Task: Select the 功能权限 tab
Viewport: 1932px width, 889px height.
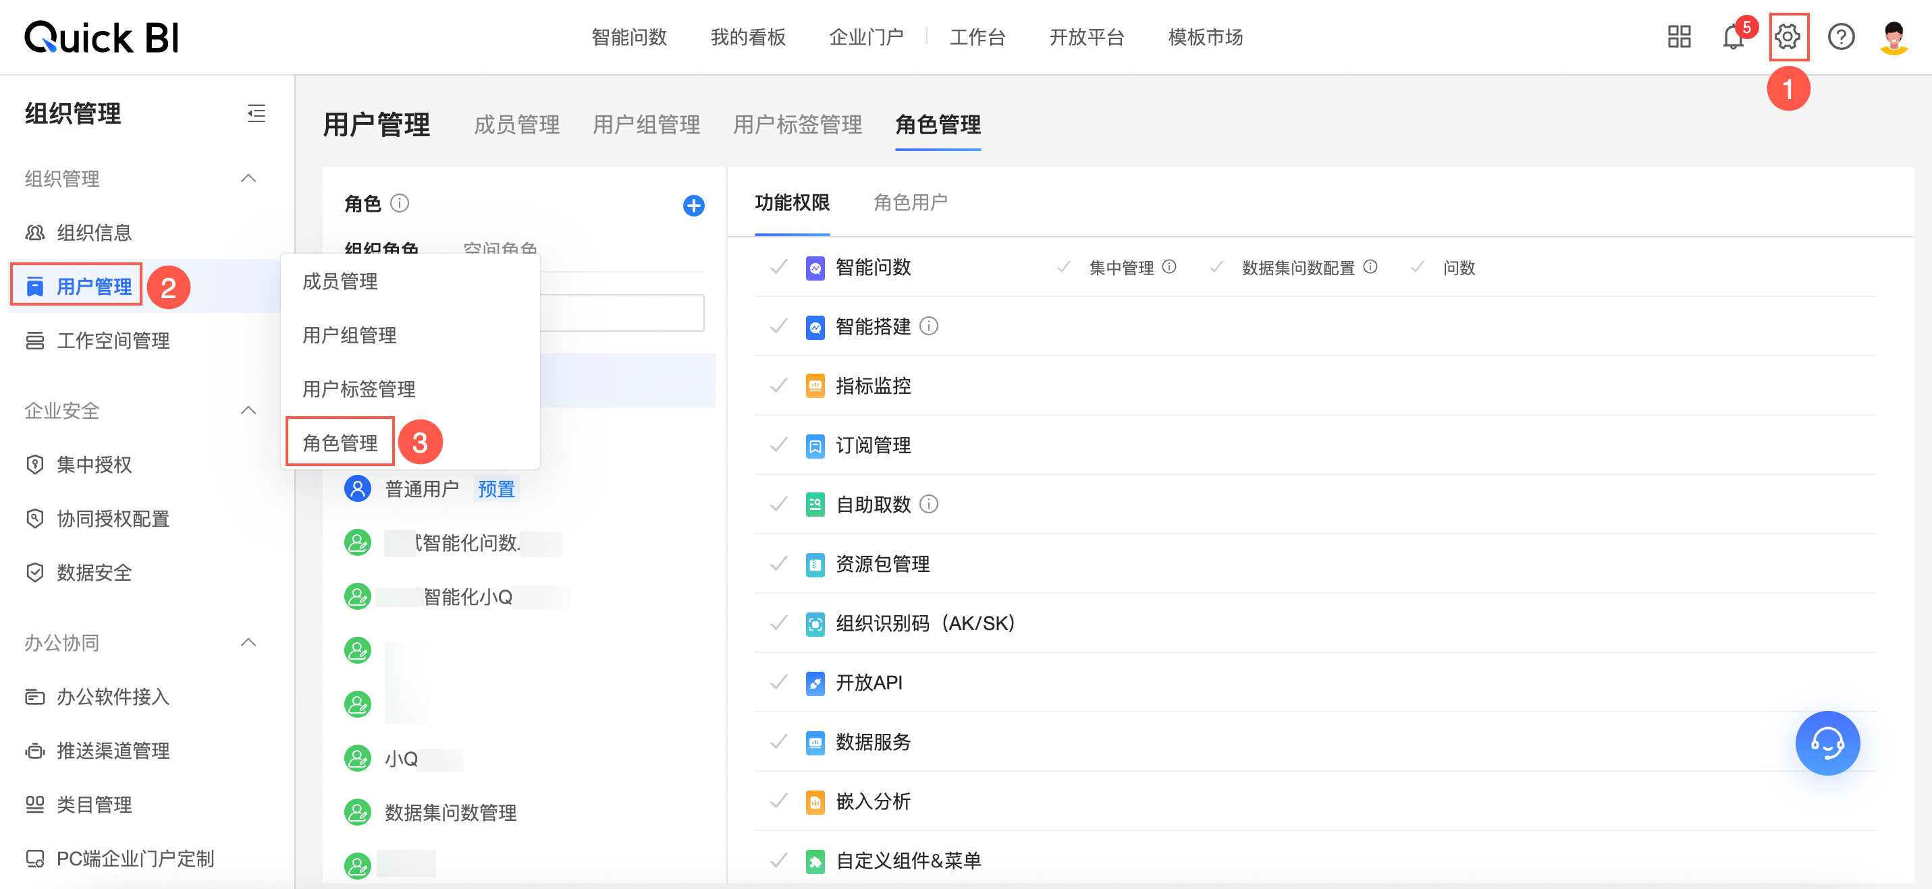Action: pyautogui.click(x=792, y=202)
